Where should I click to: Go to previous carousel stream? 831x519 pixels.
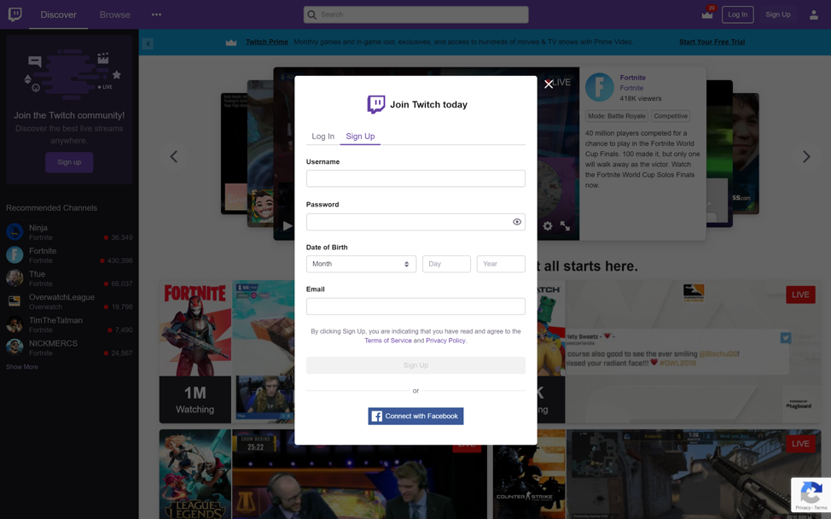173,156
